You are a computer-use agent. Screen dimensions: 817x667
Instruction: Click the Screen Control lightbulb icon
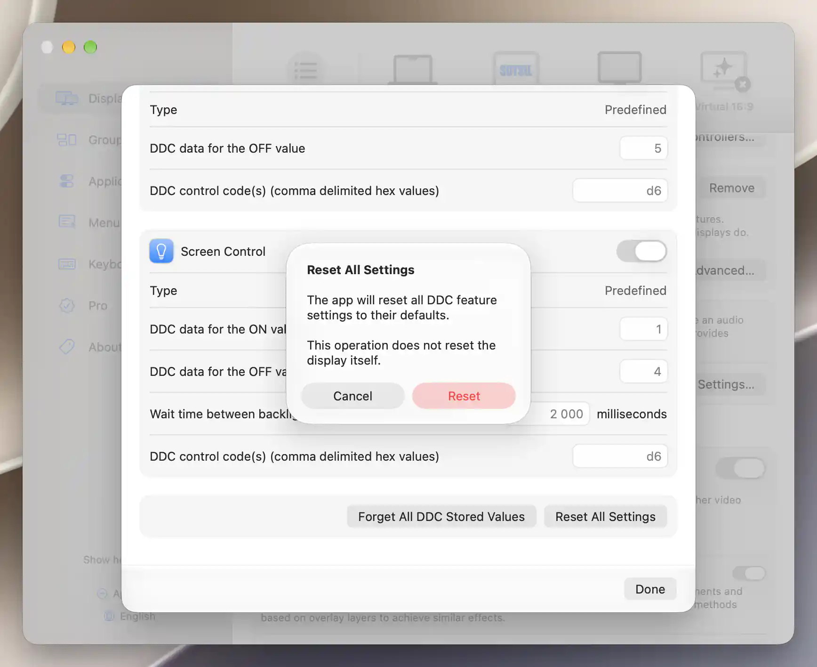tap(161, 251)
